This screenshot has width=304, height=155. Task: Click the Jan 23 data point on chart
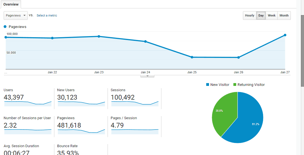tap(99, 36)
